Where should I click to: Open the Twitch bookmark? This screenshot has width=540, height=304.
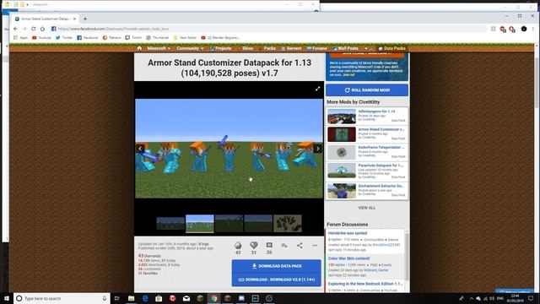click(133, 37)
